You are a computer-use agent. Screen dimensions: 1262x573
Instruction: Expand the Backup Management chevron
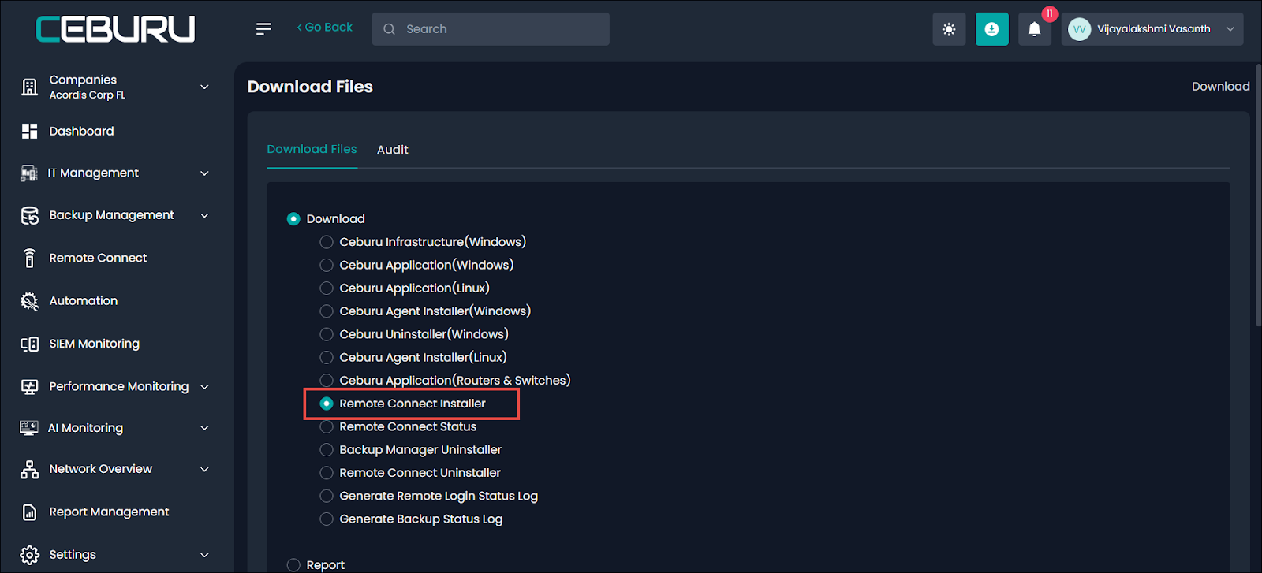pos(204,215)
